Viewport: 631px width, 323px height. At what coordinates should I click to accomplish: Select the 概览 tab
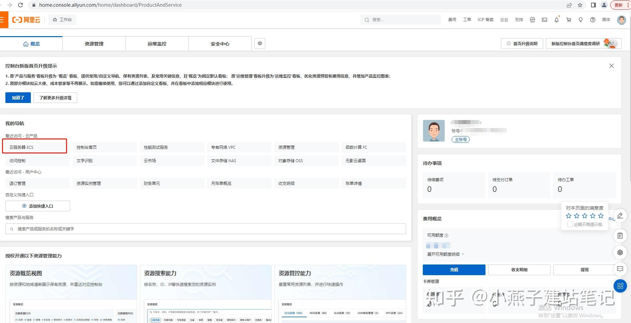click(x=31, y=44)
